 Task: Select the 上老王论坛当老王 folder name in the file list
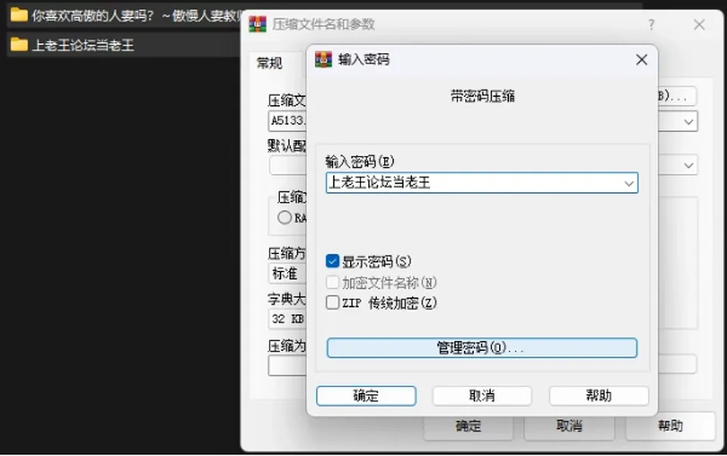point(83,45)
